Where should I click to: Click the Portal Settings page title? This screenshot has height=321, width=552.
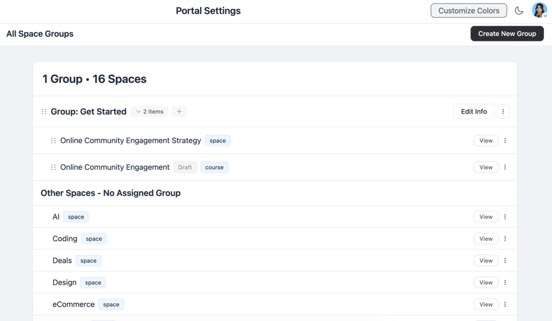click(208, 11)
